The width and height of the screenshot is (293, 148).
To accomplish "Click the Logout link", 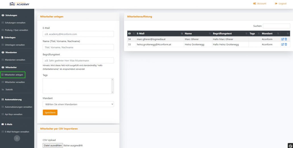I will click(281, 4).
